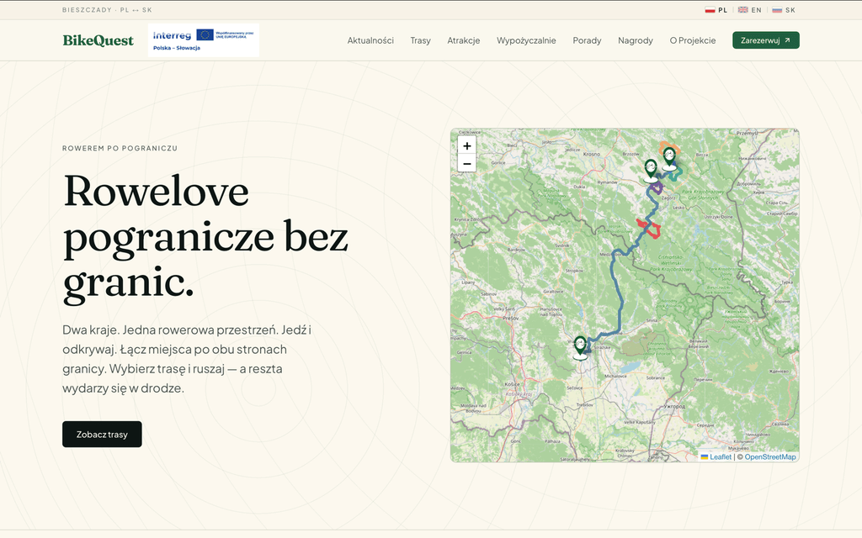The width and height of the screenshot is (862, 538).
Task: Open the Interreg Polska–Słowacja logo
Action: [204, 40]
